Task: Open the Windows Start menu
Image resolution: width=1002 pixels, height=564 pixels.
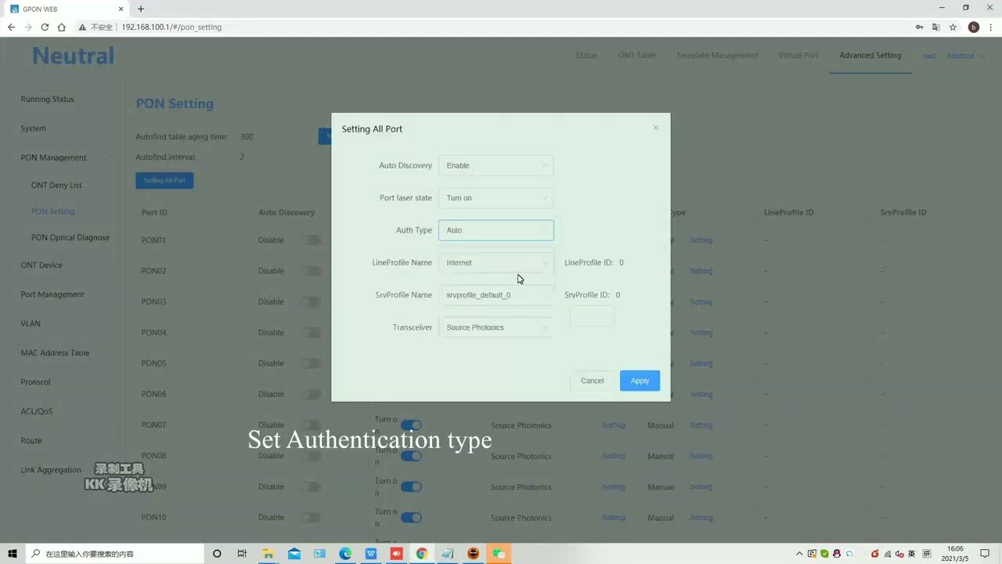Action: tap(13, 554)
